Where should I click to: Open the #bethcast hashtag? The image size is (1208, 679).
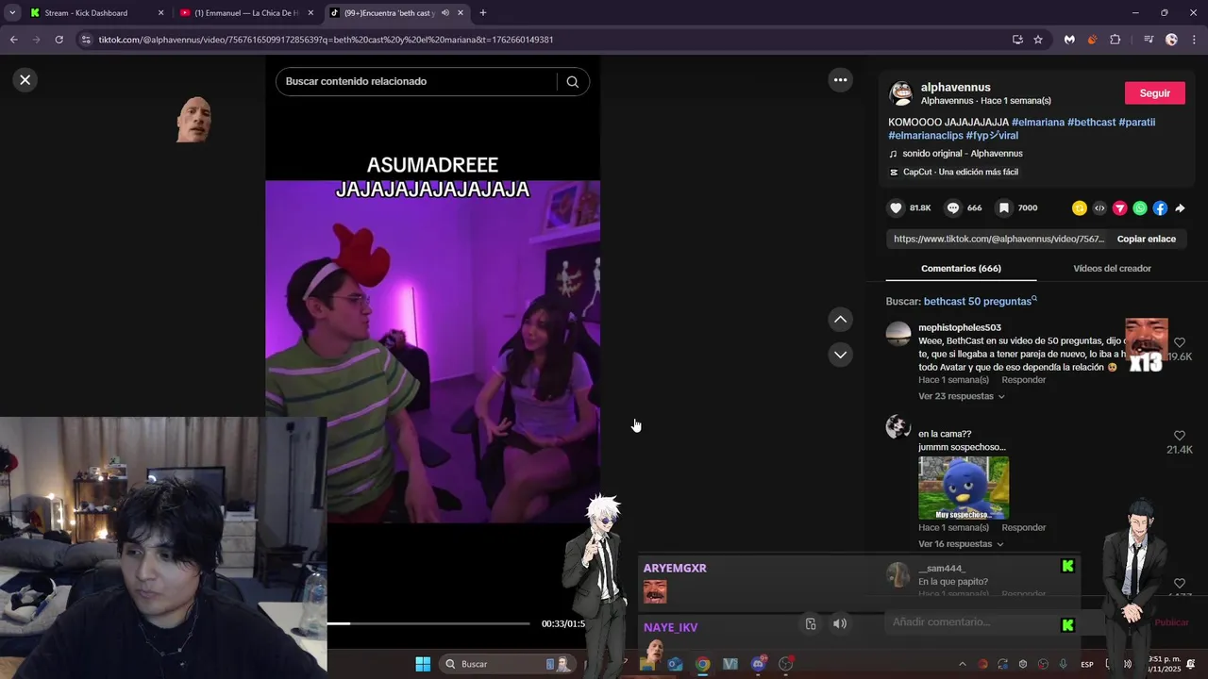(x=1091, y=123)
